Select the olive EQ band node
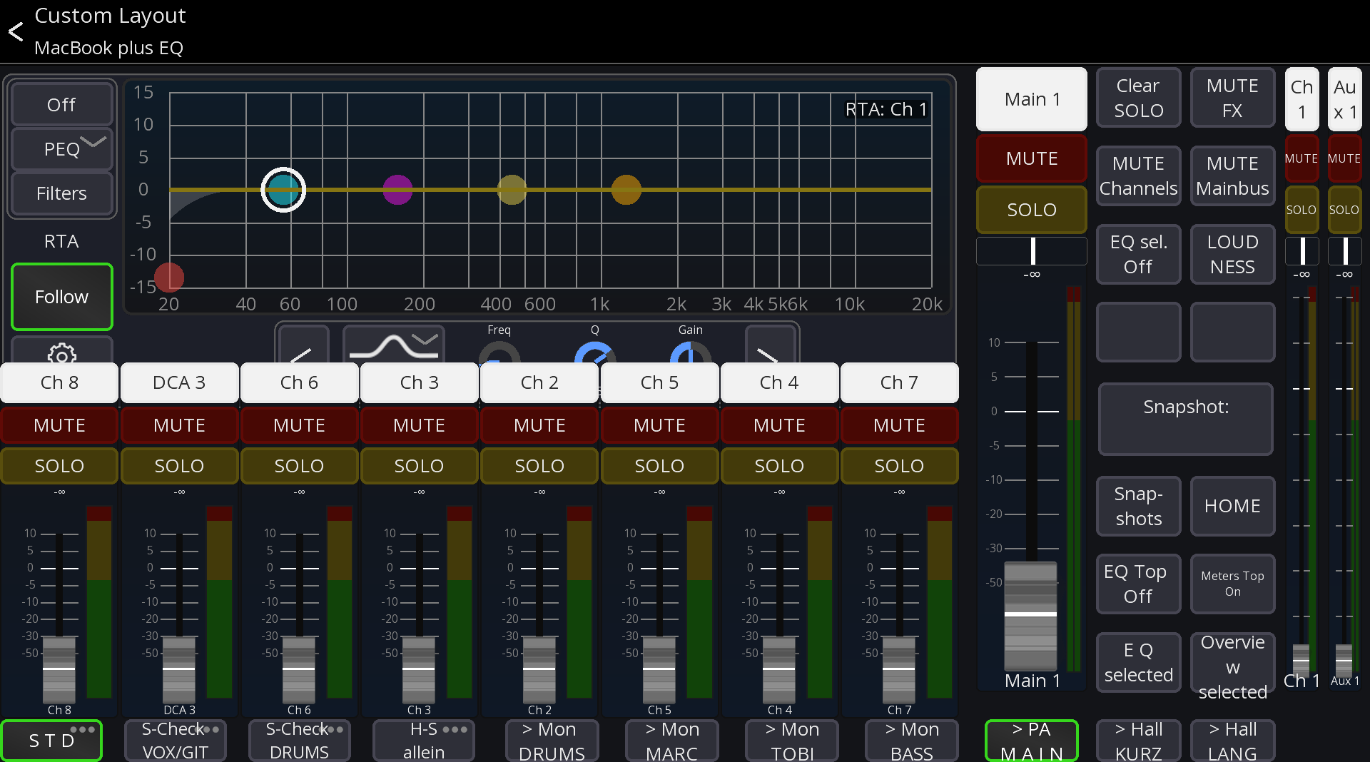The height and width of the screenshot is (762, 1370). click(512, 190)
